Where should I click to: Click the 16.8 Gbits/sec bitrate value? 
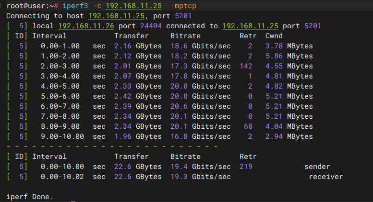pyautogui.click(x=201, y=136)
